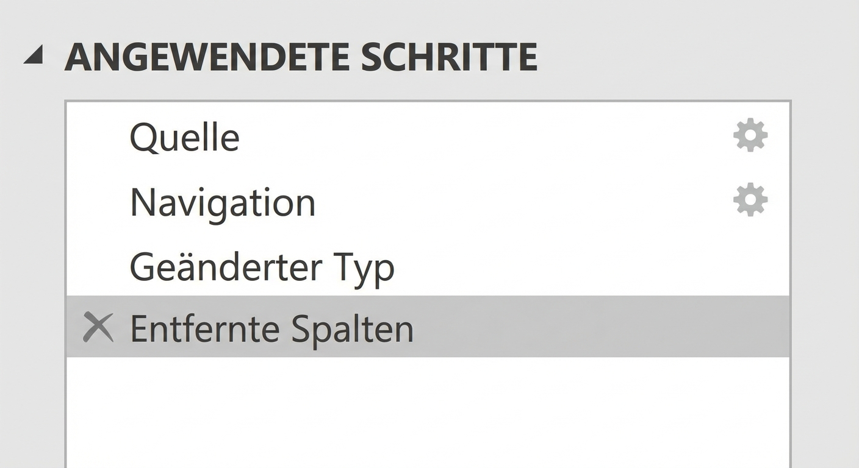Screen dimensions: 859x468
Task: Click Geänderter Typ to view its transformation
Action: pyautogui.click(x=262, y=265)
